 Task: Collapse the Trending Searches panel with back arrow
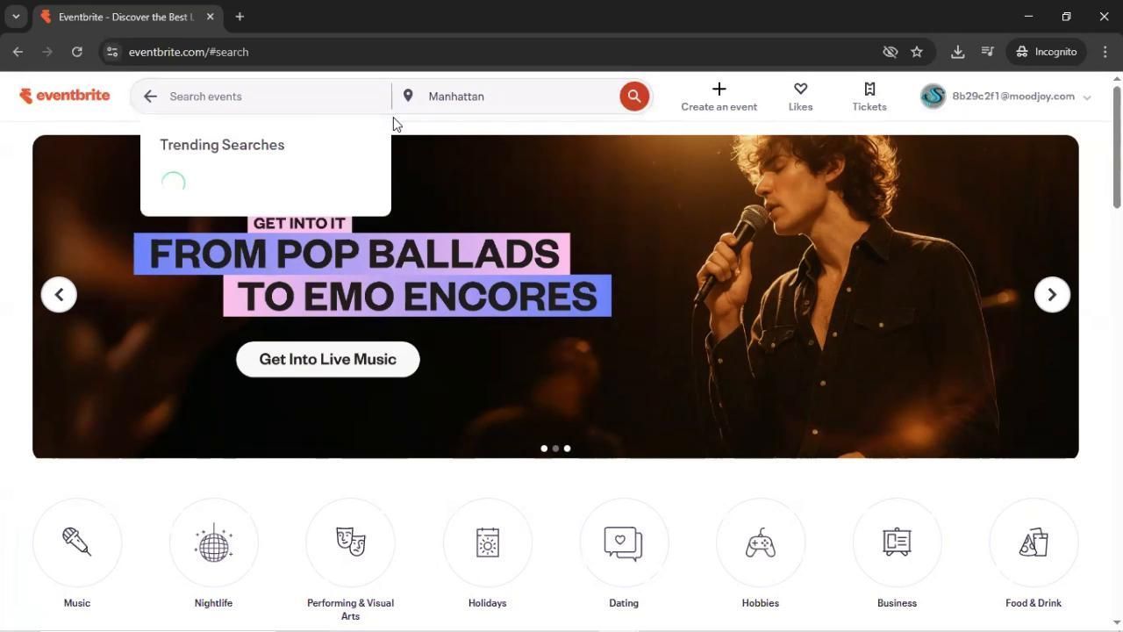click(x=150, y=96)
